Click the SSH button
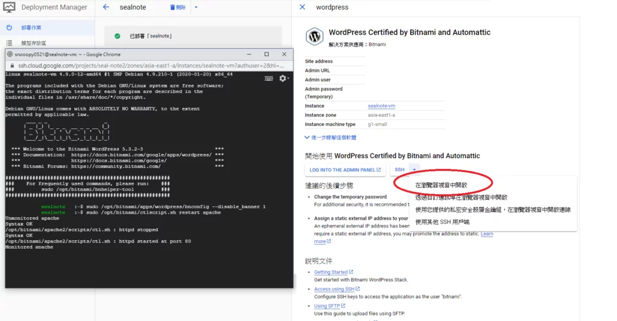 [x=399, y=170]
